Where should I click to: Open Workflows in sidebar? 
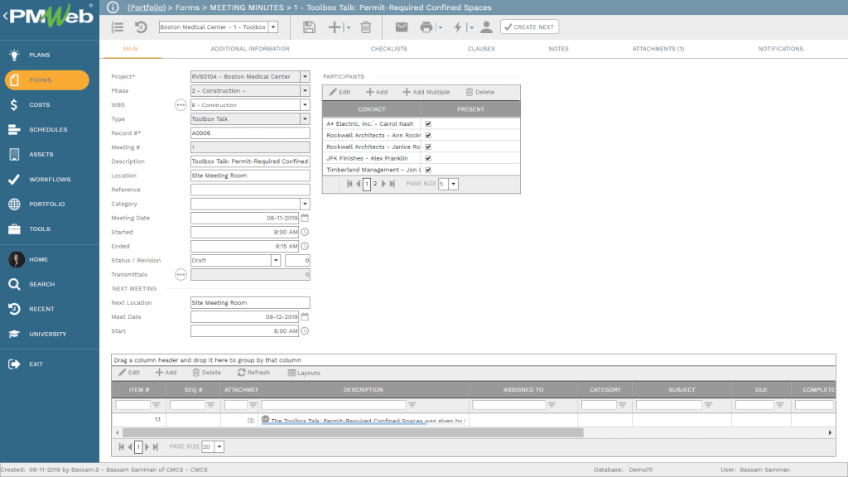click(x=49, y=179)
